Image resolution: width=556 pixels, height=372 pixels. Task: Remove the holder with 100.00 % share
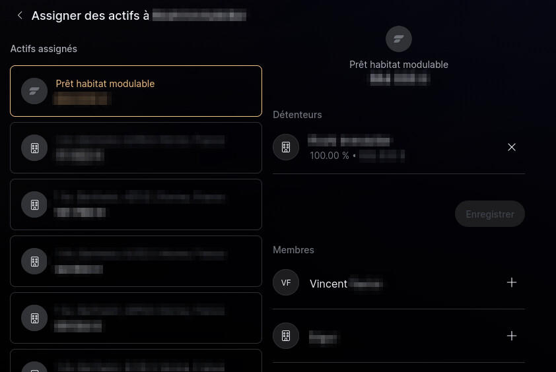[511, 147]
